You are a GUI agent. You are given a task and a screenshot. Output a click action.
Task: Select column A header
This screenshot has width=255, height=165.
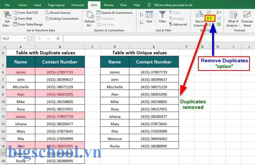(21, 47)
